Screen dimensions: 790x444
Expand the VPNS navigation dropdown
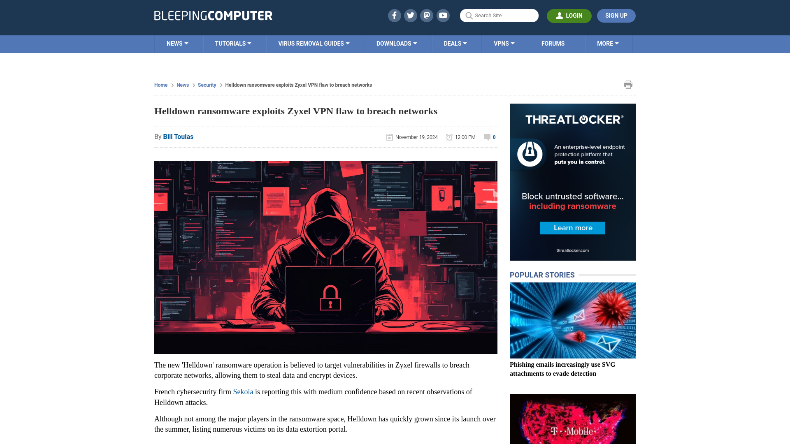coord(504,43)
